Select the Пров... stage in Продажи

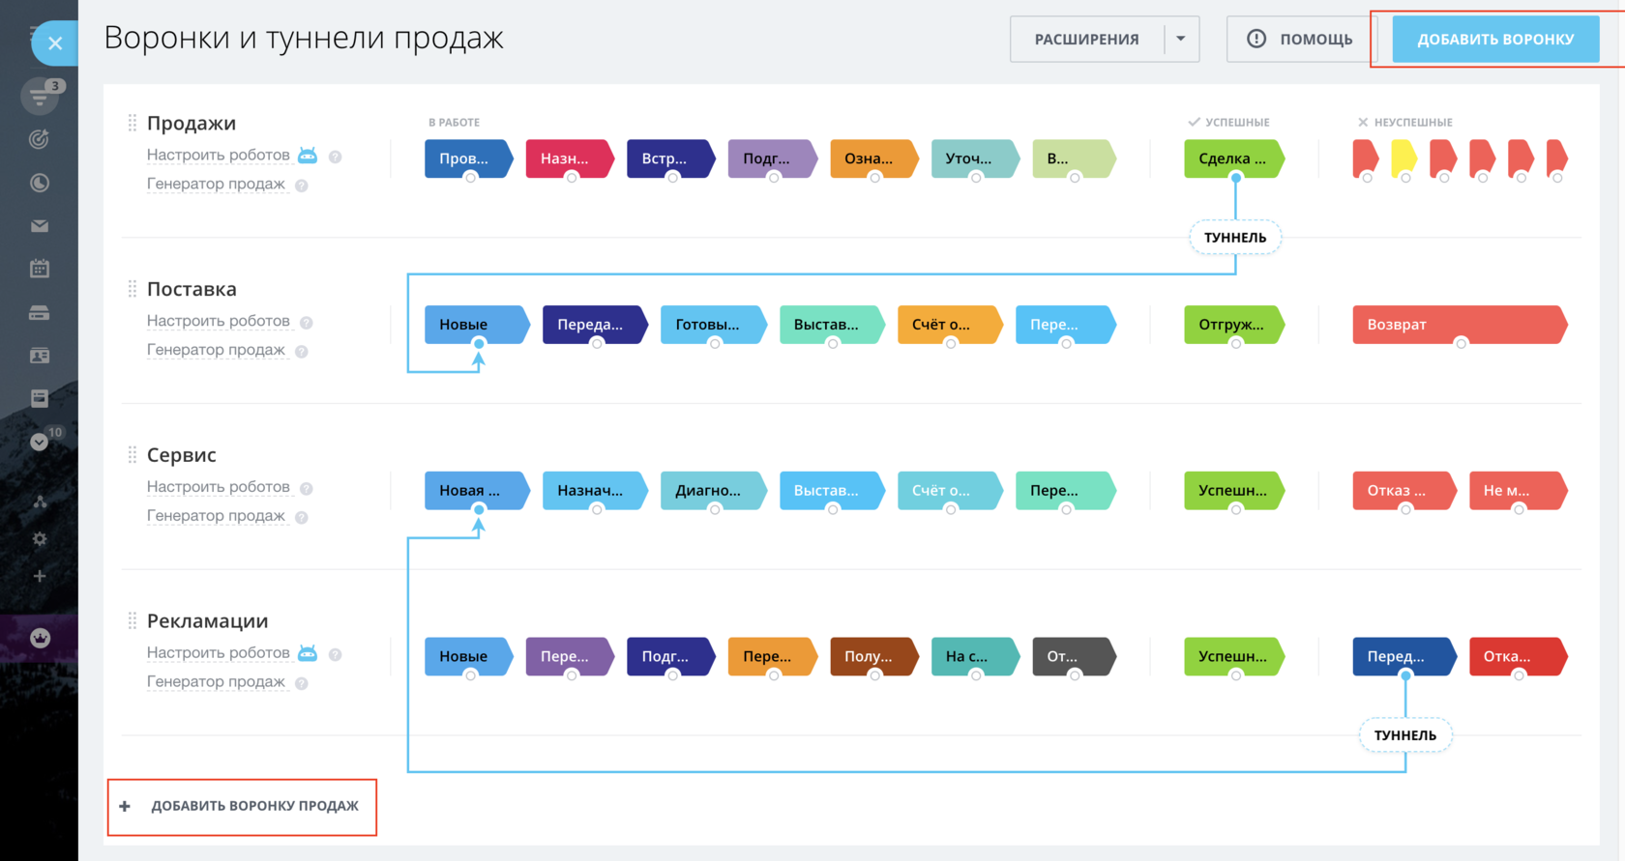468,158
